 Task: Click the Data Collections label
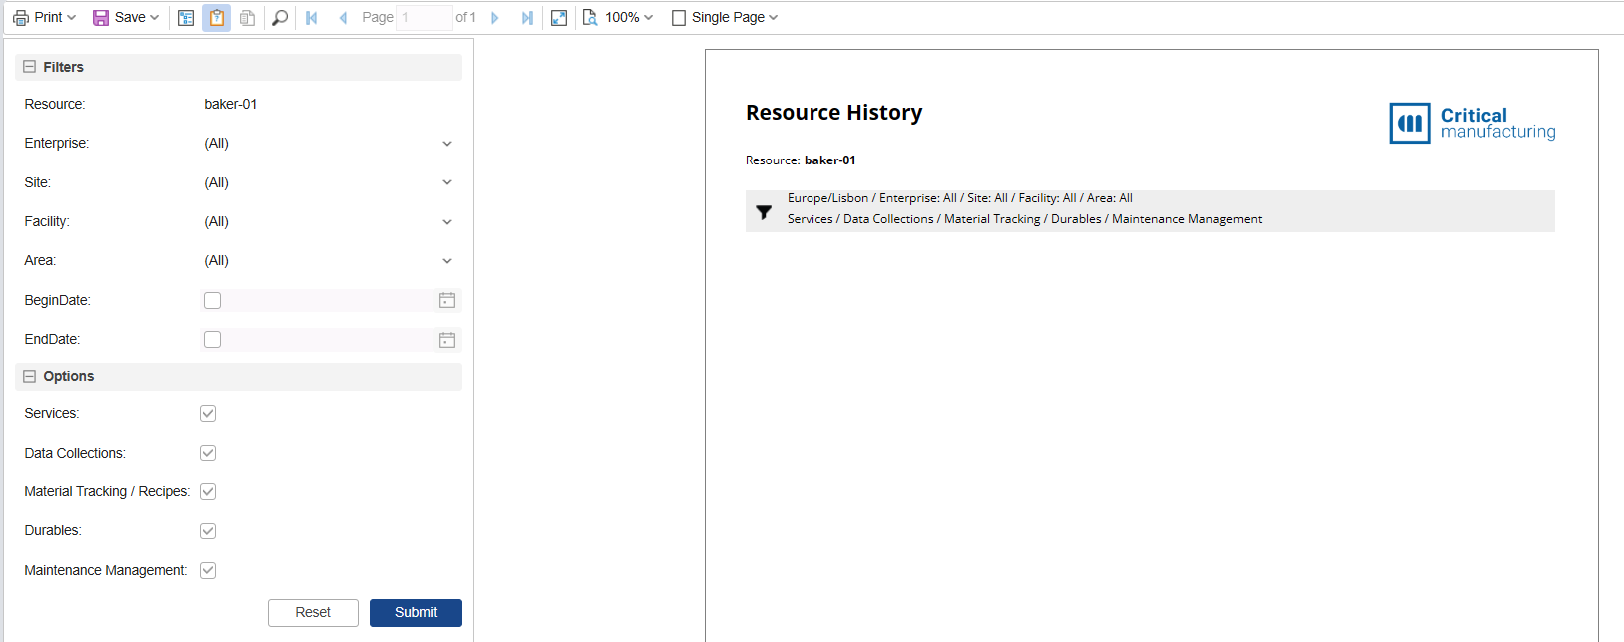[75, 453]
